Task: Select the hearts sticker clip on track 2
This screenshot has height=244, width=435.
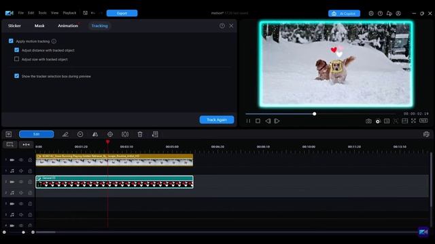Action: pyautogui.click(x=114, y=182)
